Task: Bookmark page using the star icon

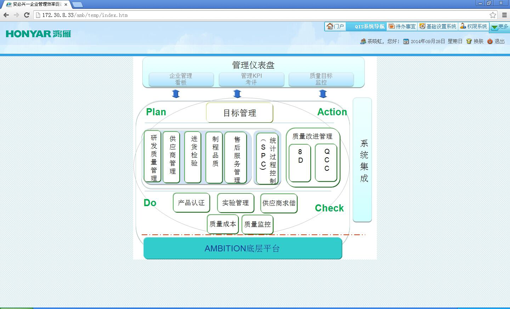Action: coord(493,15)
